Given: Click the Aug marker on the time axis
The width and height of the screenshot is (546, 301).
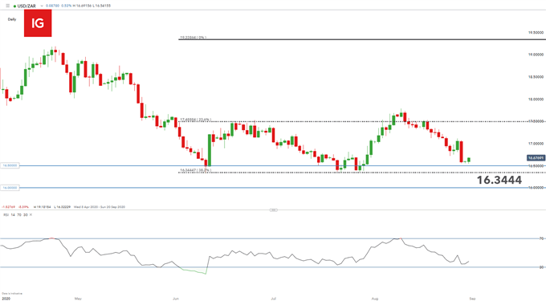Looking at the screenshot, I should coord(375,299).
